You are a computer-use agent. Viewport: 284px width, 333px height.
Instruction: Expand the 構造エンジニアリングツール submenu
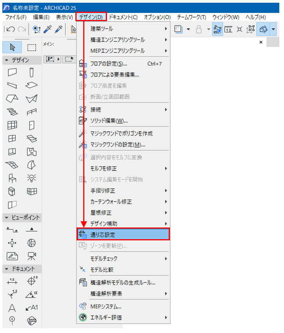123,40
